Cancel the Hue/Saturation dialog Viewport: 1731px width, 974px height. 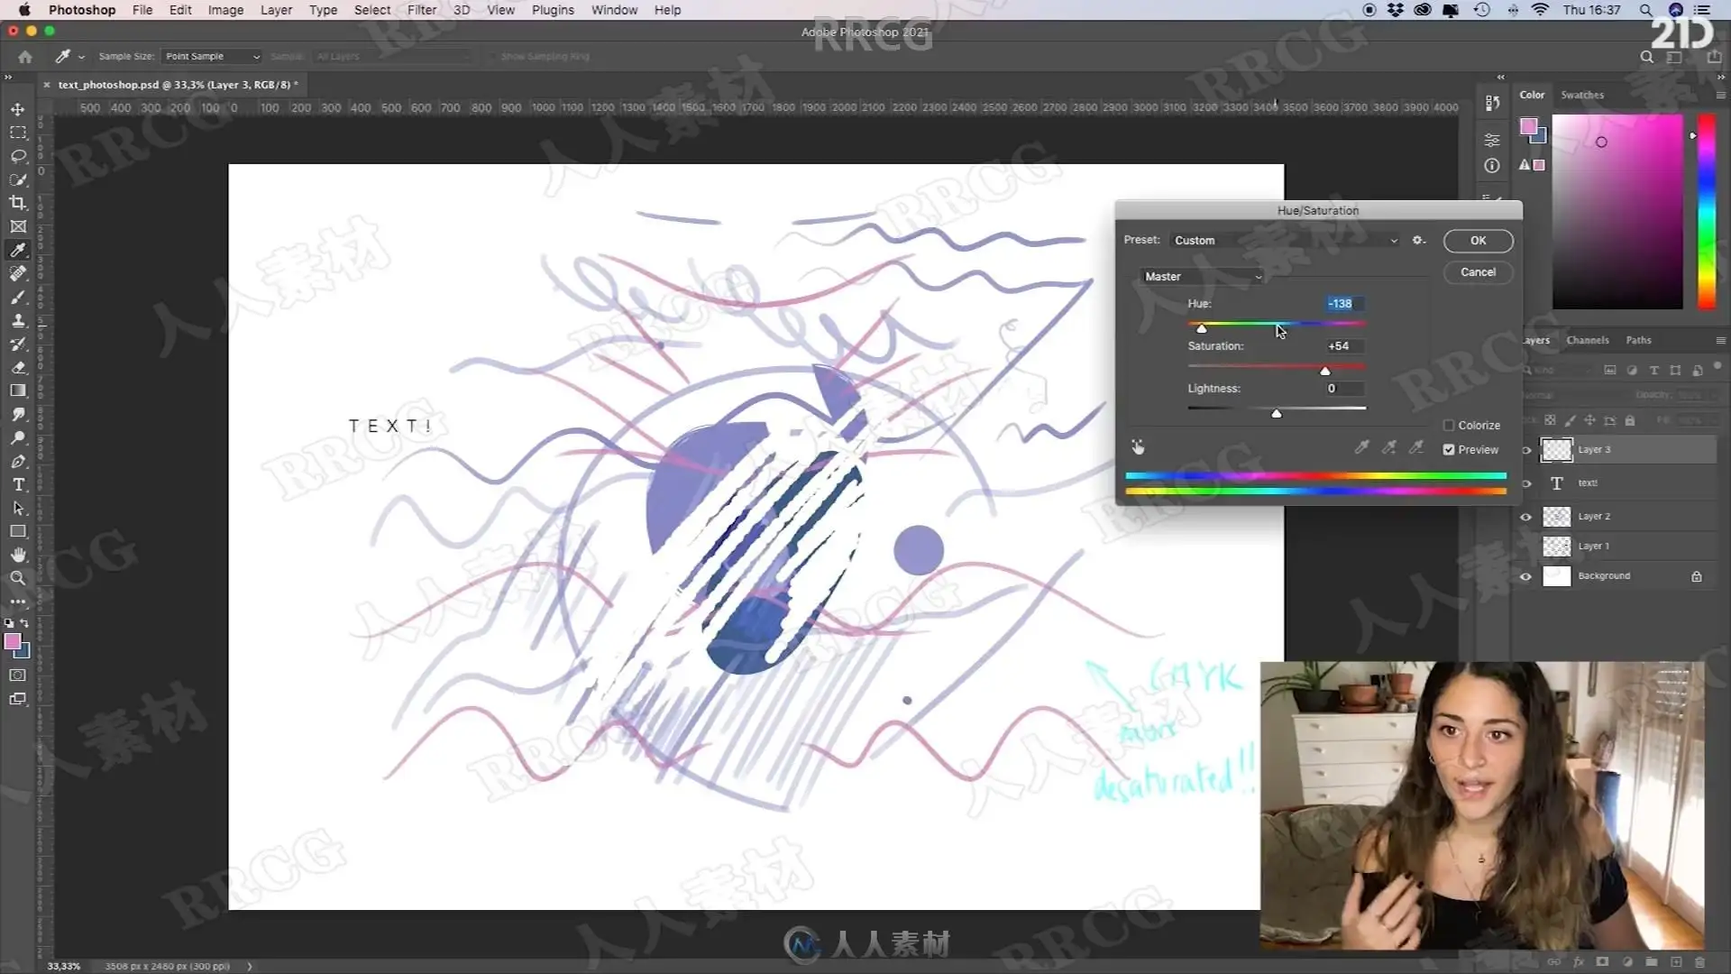pos(1478,272)
